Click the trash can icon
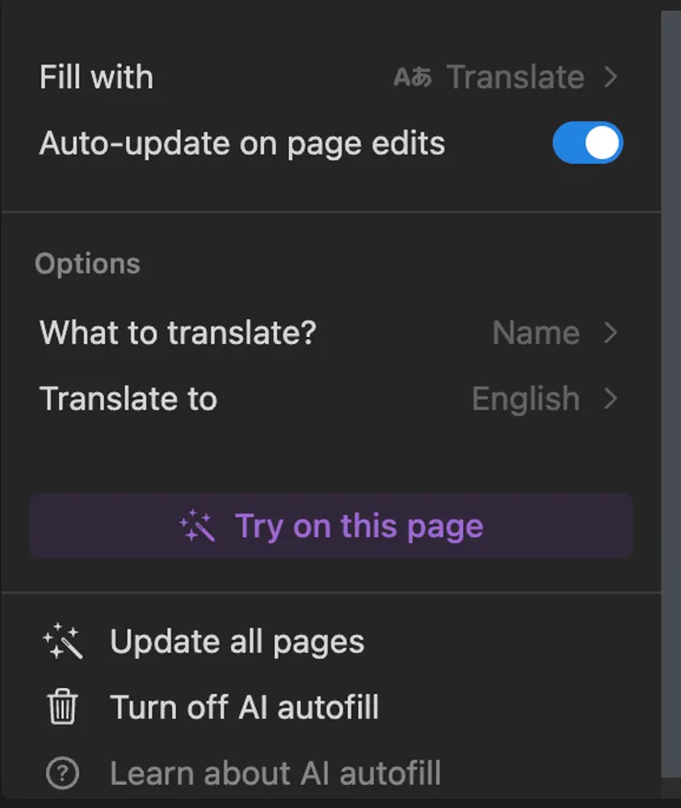 63,708
